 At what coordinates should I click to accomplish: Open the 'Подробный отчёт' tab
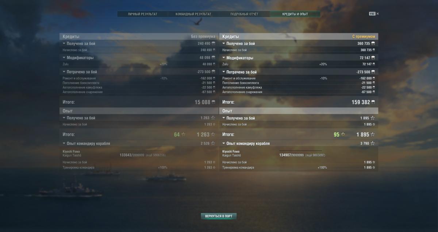click(x=244, y=14)
